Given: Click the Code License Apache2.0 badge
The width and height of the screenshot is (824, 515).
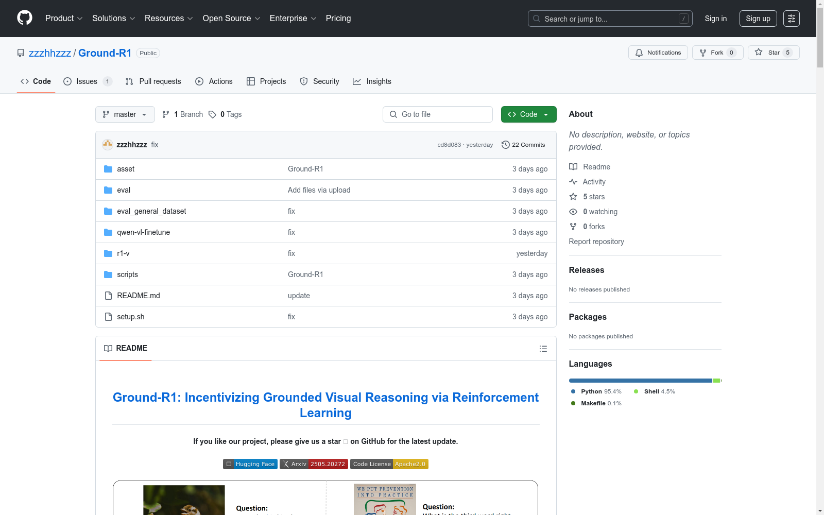Looking at the screenshot, I should (x=389, y=464).
